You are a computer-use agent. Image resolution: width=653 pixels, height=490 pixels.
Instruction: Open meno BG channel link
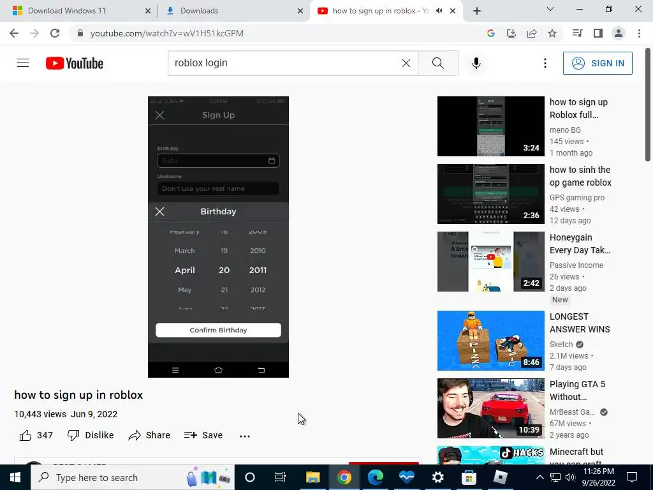[565, 130]
